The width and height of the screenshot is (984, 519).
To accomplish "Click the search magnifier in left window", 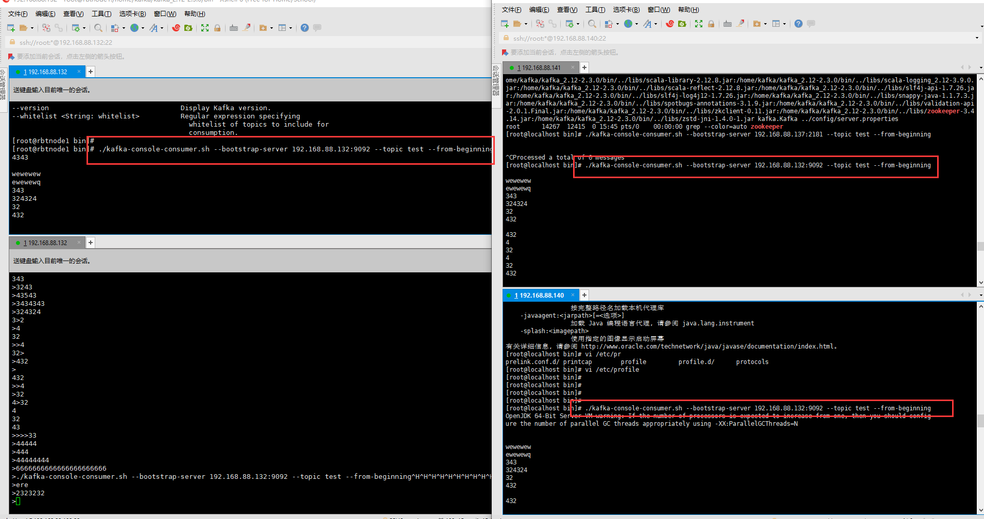I will click(x=98, y=28).
